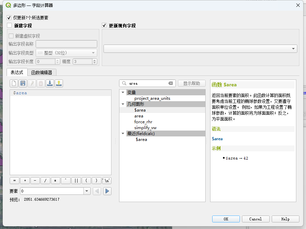306x229 pixels.
Task: Open the 要素 feature dropdown arrow
Action: (87, 191)
